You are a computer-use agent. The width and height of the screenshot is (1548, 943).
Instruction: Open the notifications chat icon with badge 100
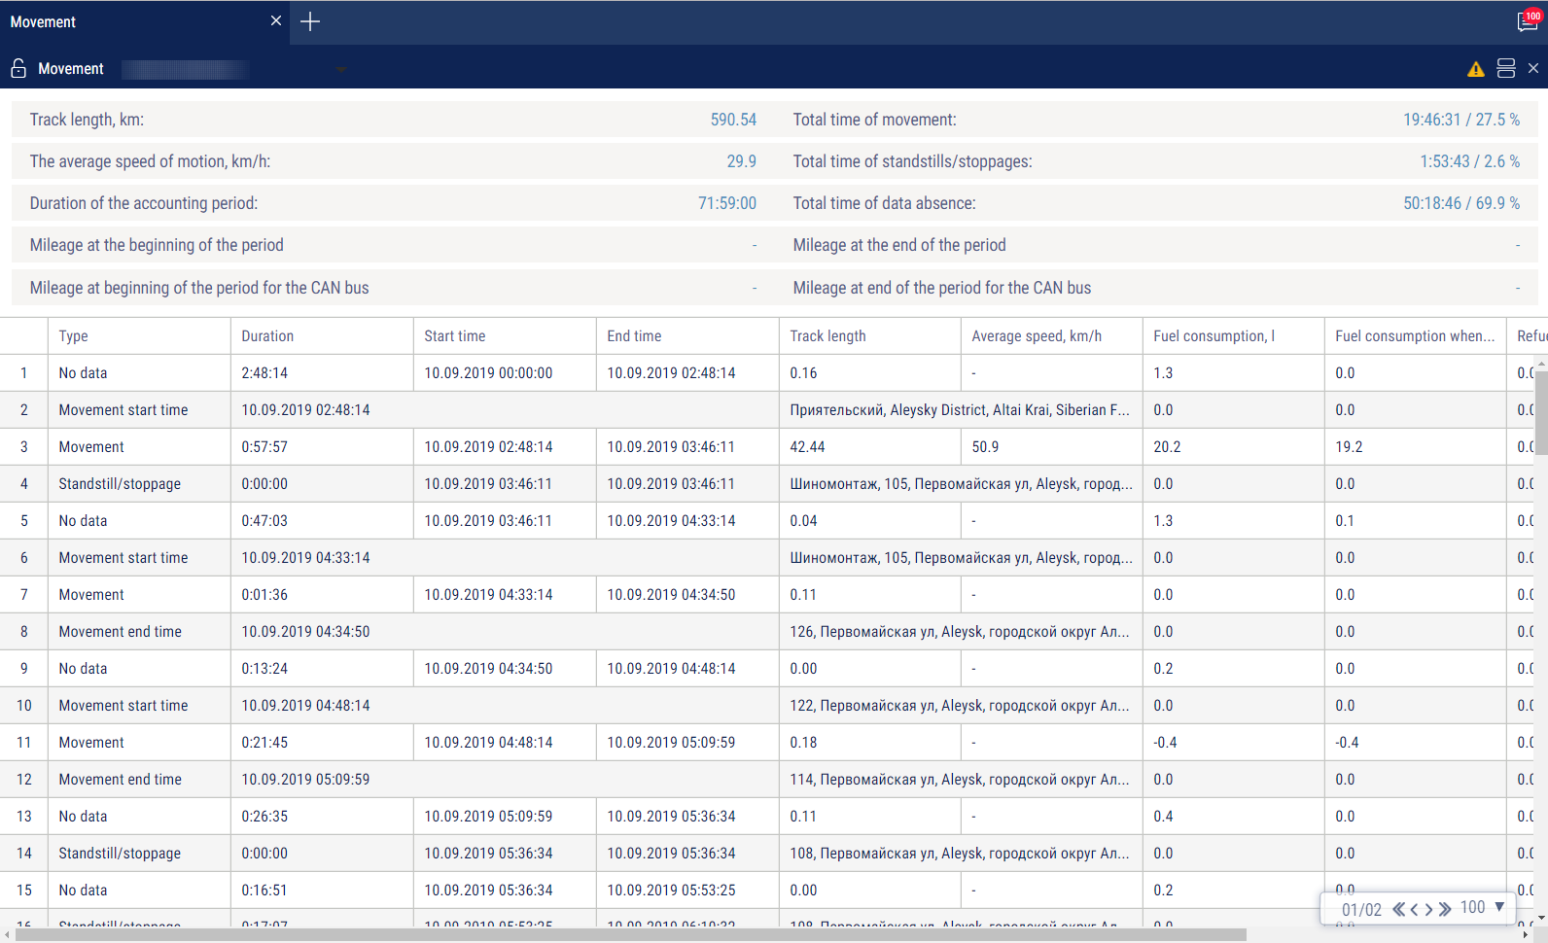click(x=1529, y=20)
